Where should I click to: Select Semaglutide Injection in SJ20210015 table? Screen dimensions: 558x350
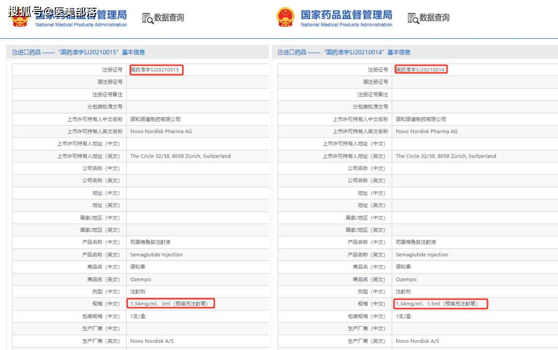pos(156,254)
